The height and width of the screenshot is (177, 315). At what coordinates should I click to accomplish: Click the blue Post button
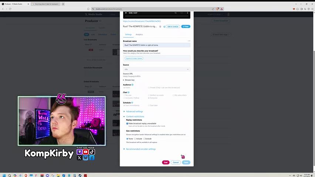coord(186,27)
